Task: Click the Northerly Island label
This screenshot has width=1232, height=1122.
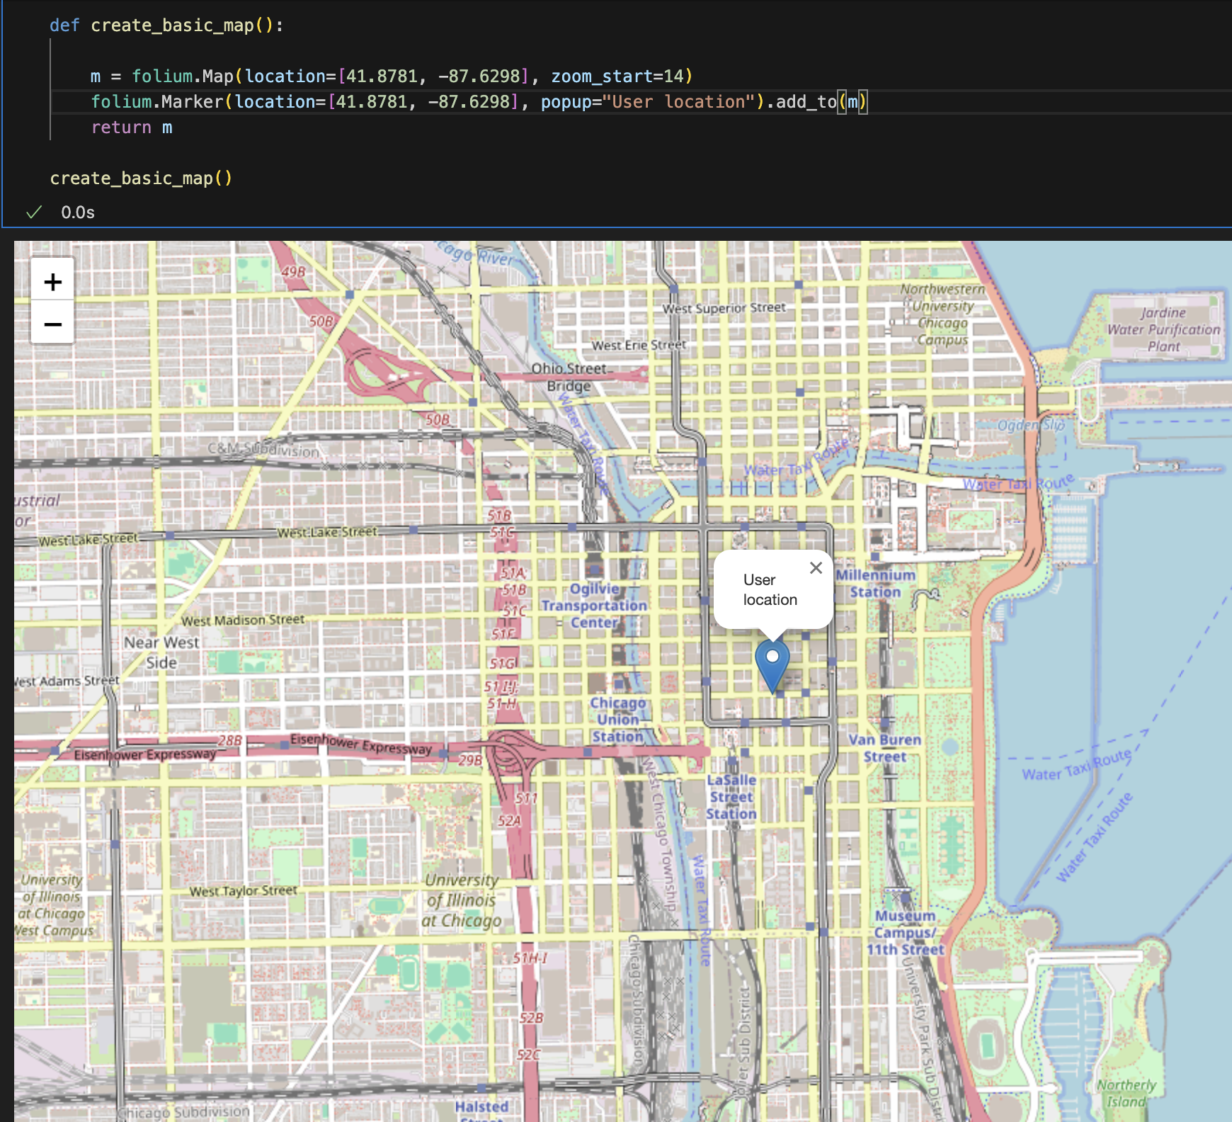Action: point(1127,1093)
